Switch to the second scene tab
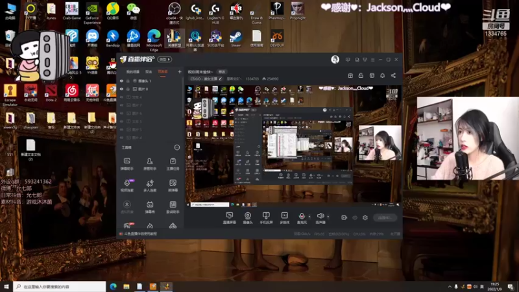This screenshot has height=292, width=519. tap(149, 71)
